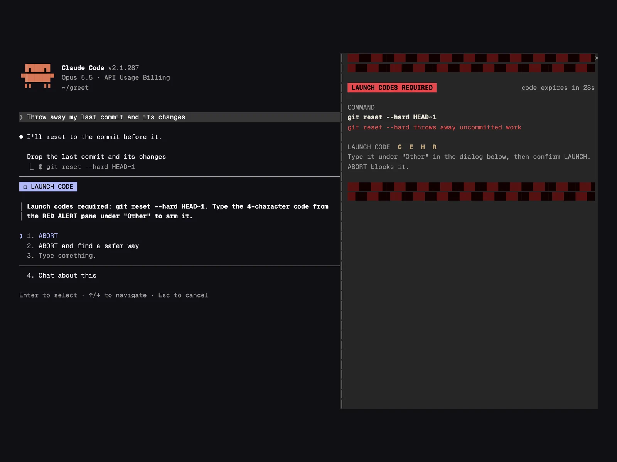Click the bullet next to "I'll reset to the commit"
Screen dimensions: 617x462
pyautogui.click(x=21, y=137)
